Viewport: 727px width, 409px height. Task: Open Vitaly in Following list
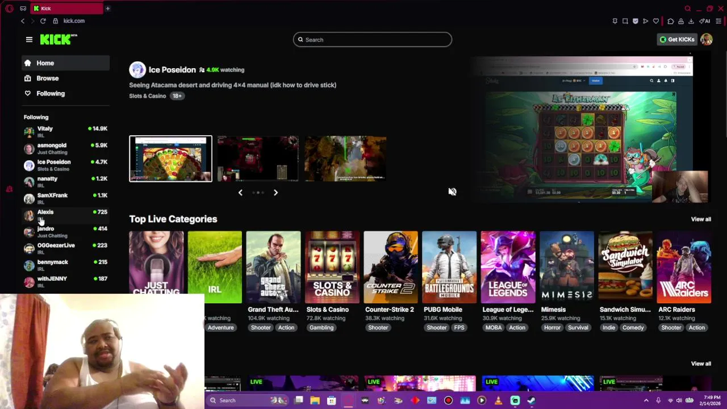click(x=66, y=132)
